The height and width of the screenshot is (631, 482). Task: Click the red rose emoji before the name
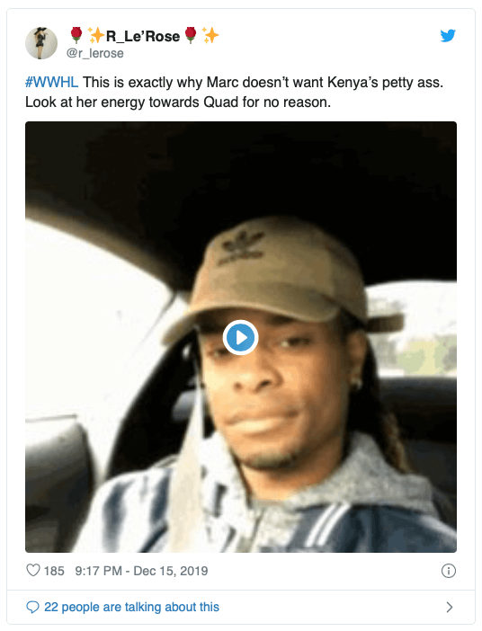tap(76, 35)
